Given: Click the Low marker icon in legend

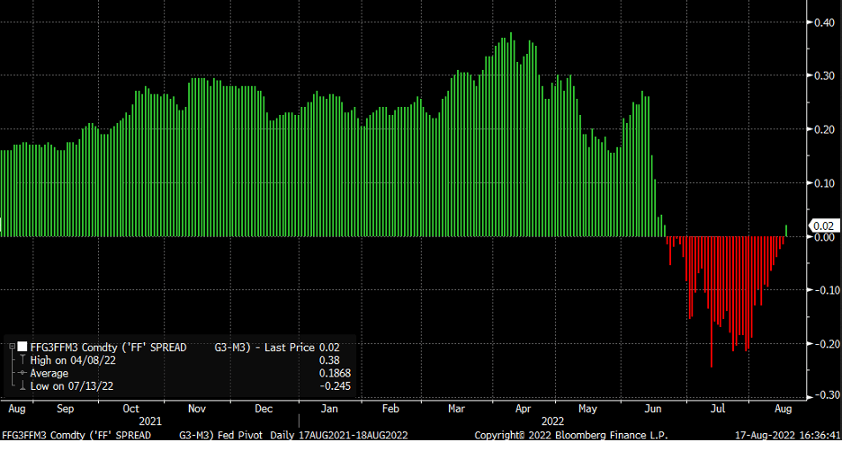Looking at the screenshot, I should click(x=22, y=386).
